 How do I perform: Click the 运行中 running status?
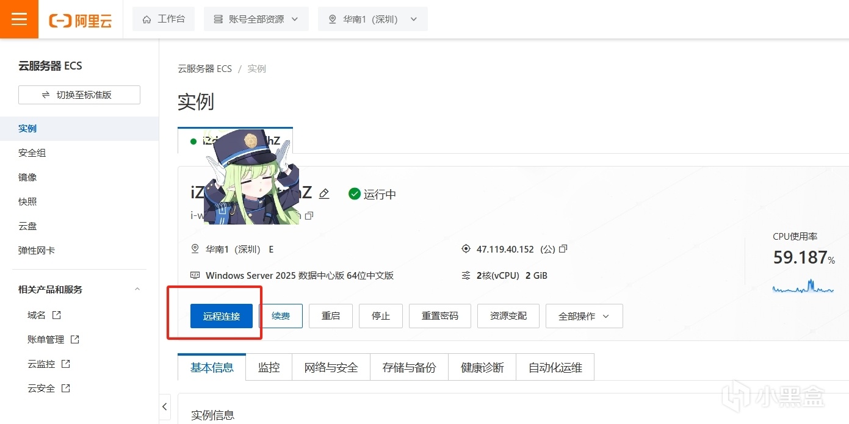[x=372, y=194]
